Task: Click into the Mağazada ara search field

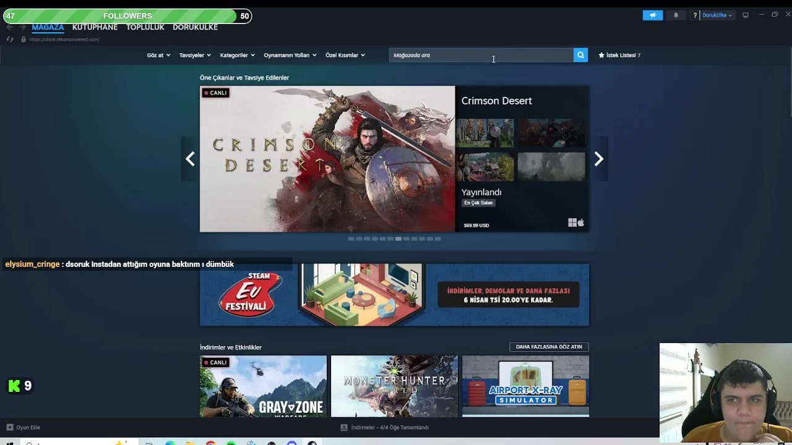Action: 481,55
